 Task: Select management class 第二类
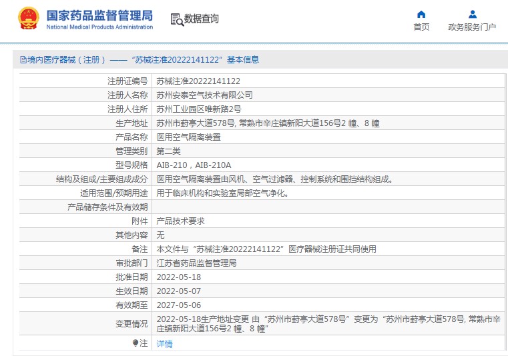[168, 151]
